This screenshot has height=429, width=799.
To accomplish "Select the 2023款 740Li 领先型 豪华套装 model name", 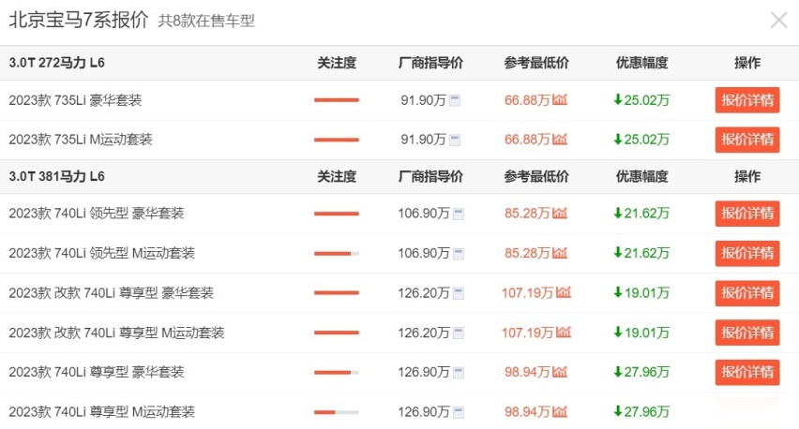I will click(x=97, y=214).
